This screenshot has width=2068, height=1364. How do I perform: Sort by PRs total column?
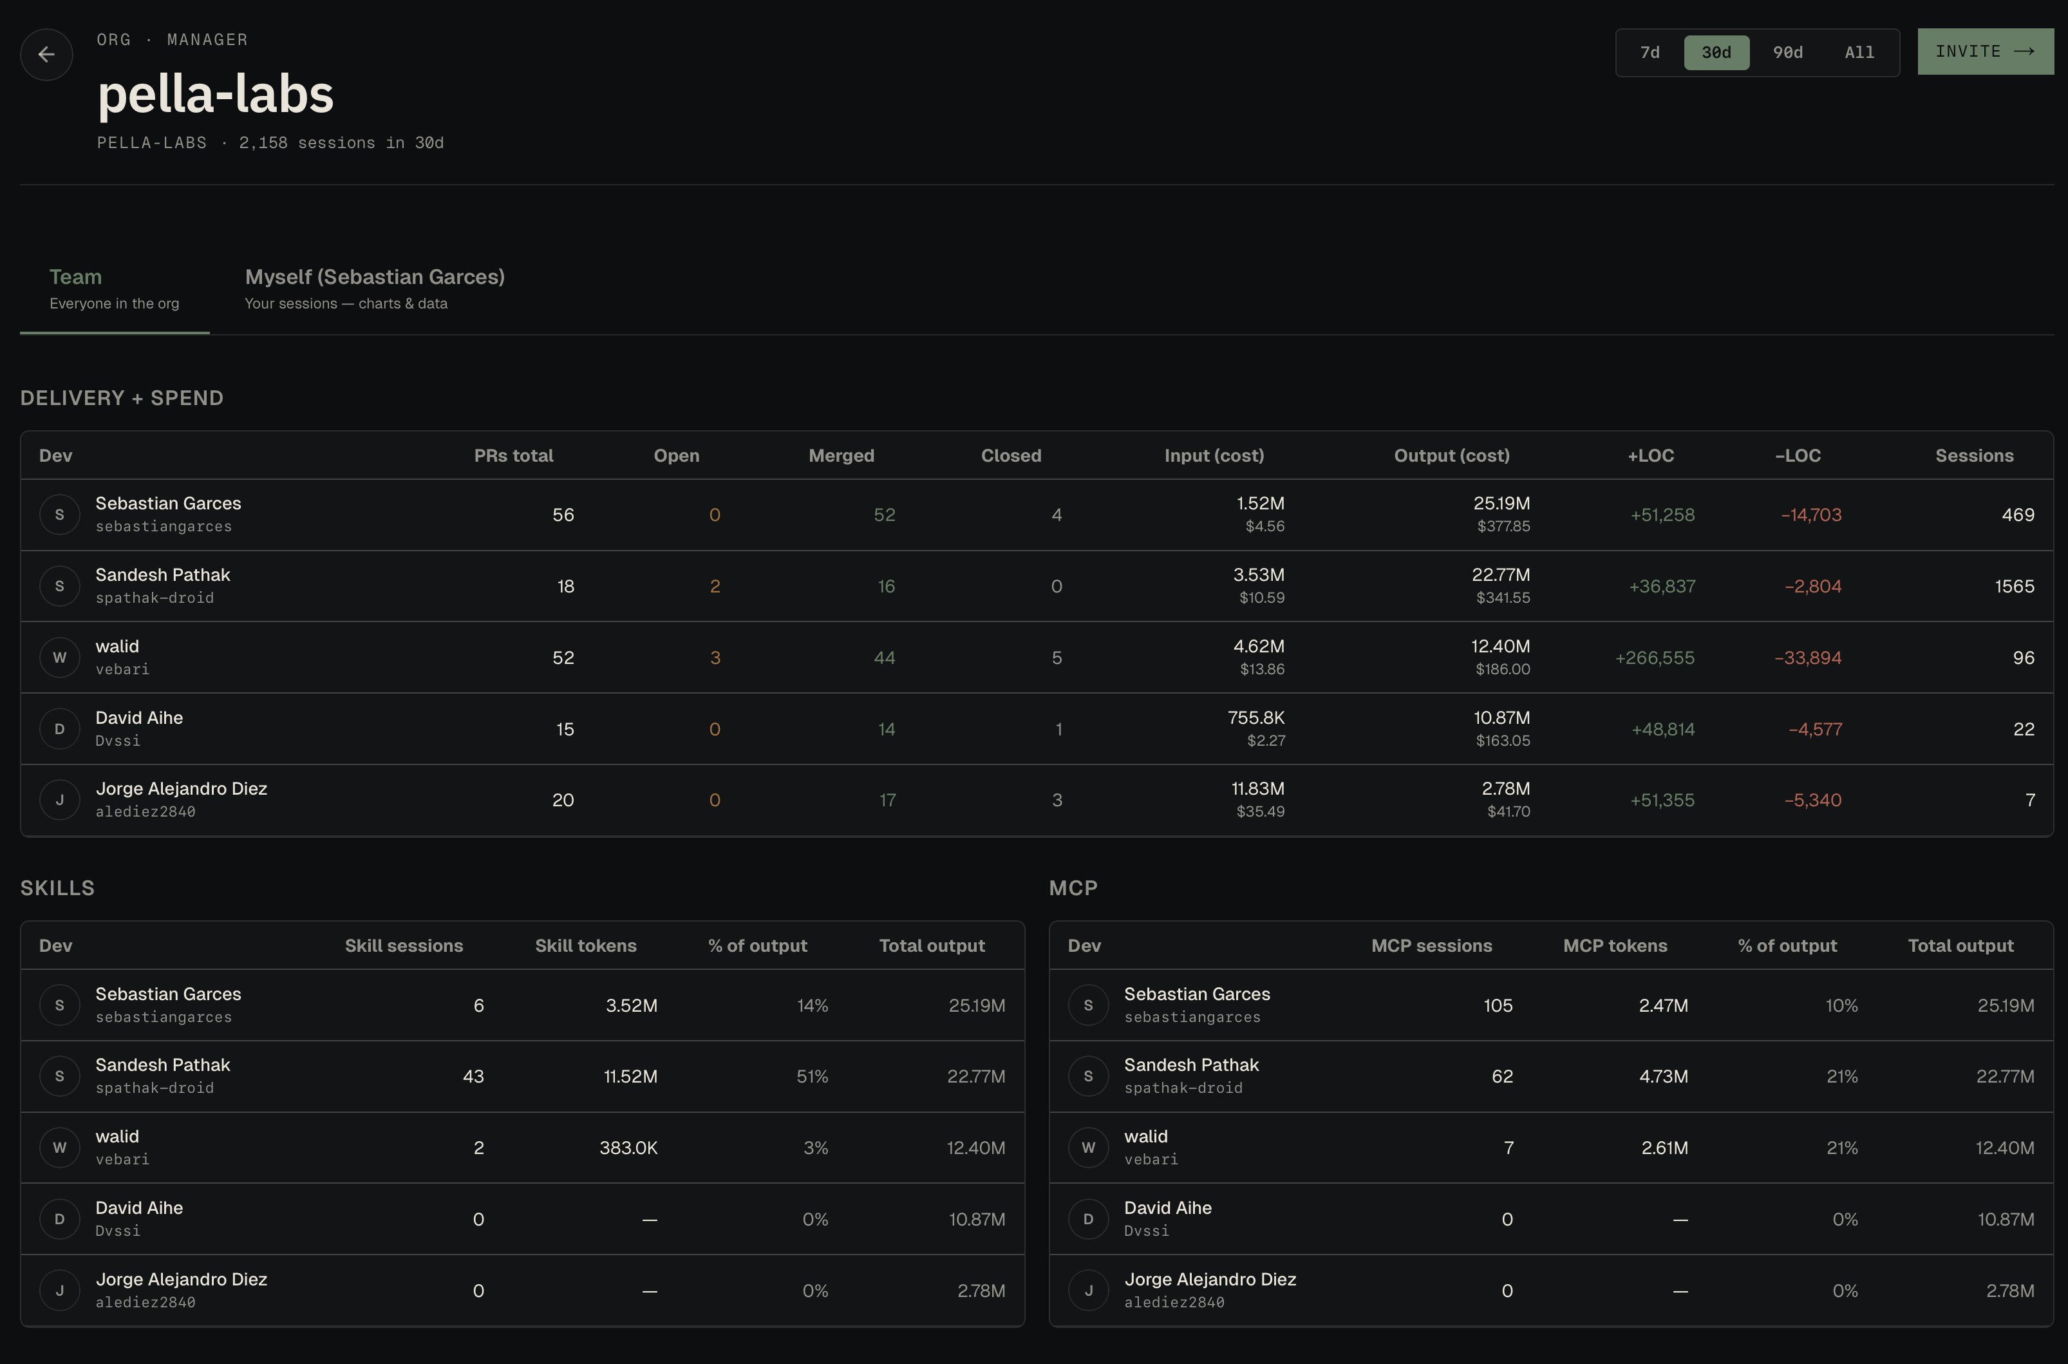(x=513, y=455)
